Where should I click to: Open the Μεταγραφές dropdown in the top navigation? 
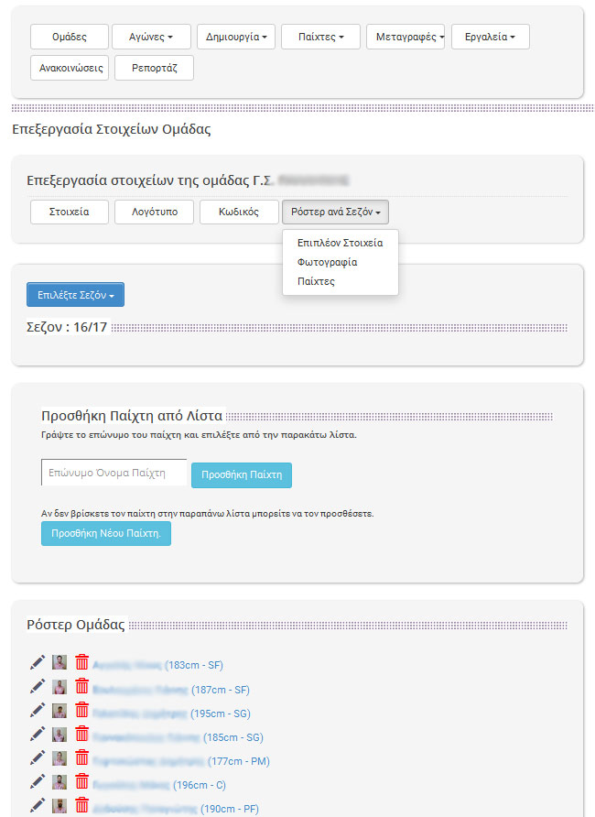(406, 37)
